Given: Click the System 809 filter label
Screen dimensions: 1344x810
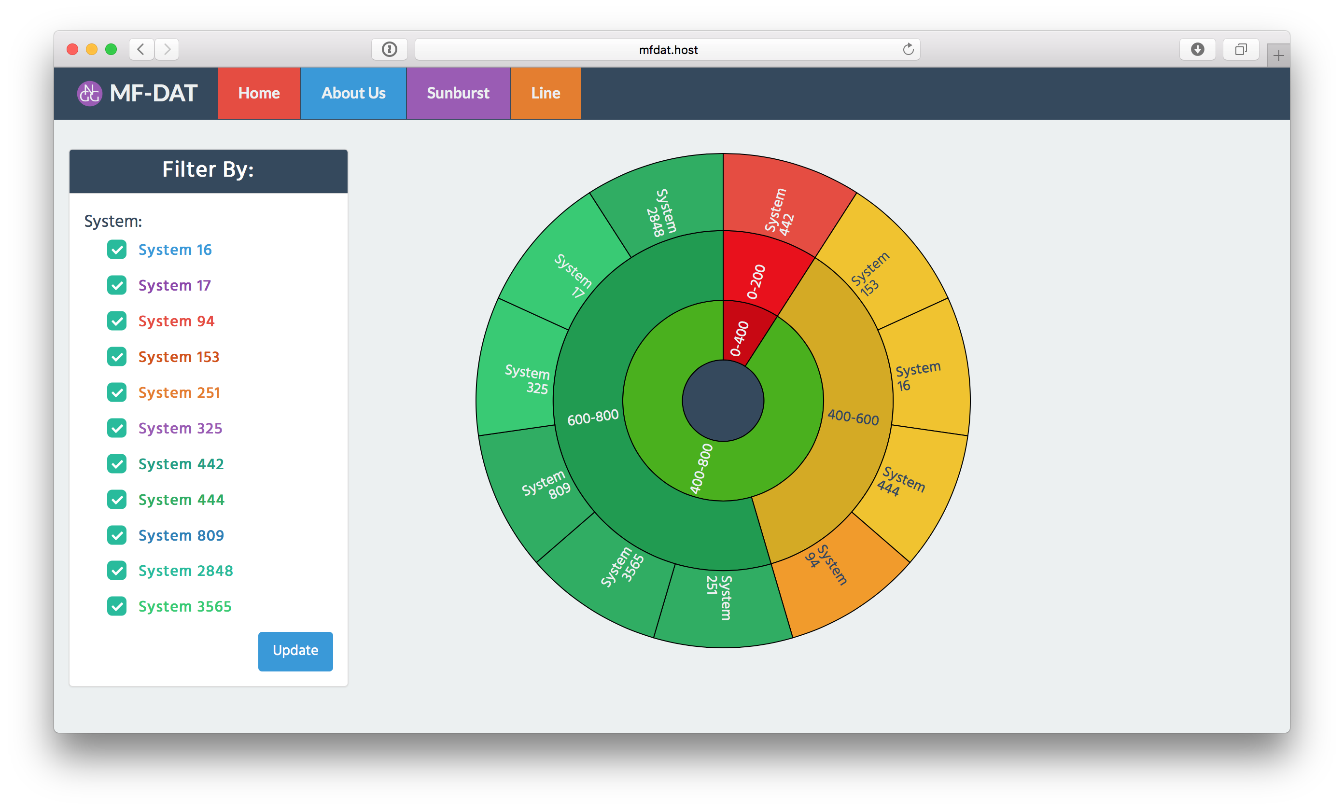Looking at the screenshot, I should (x=181, y=536).
